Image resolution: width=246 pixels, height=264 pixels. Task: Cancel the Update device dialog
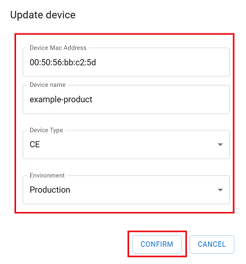212,244
